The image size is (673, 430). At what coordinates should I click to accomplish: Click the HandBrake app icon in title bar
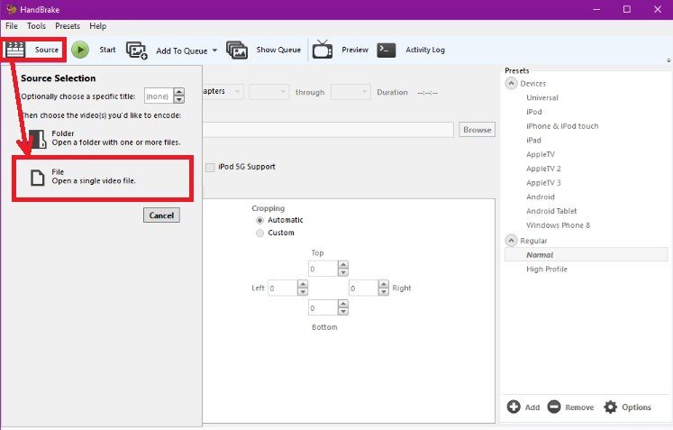(12, 9)
